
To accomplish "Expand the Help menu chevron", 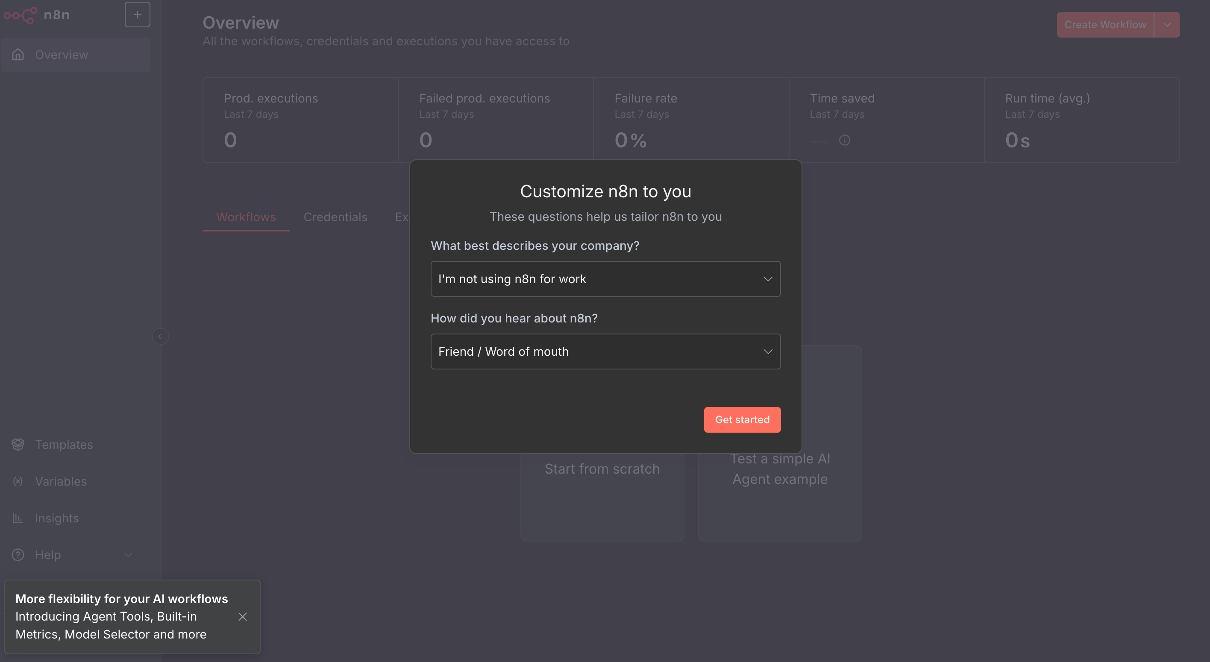I will [128, 554].
